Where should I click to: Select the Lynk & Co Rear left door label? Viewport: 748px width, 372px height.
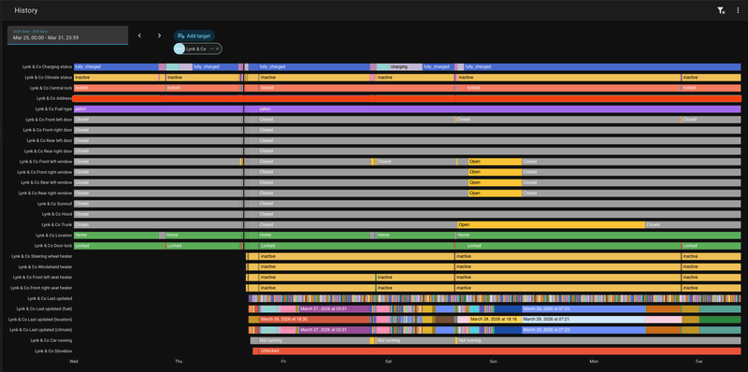point(50,141)
